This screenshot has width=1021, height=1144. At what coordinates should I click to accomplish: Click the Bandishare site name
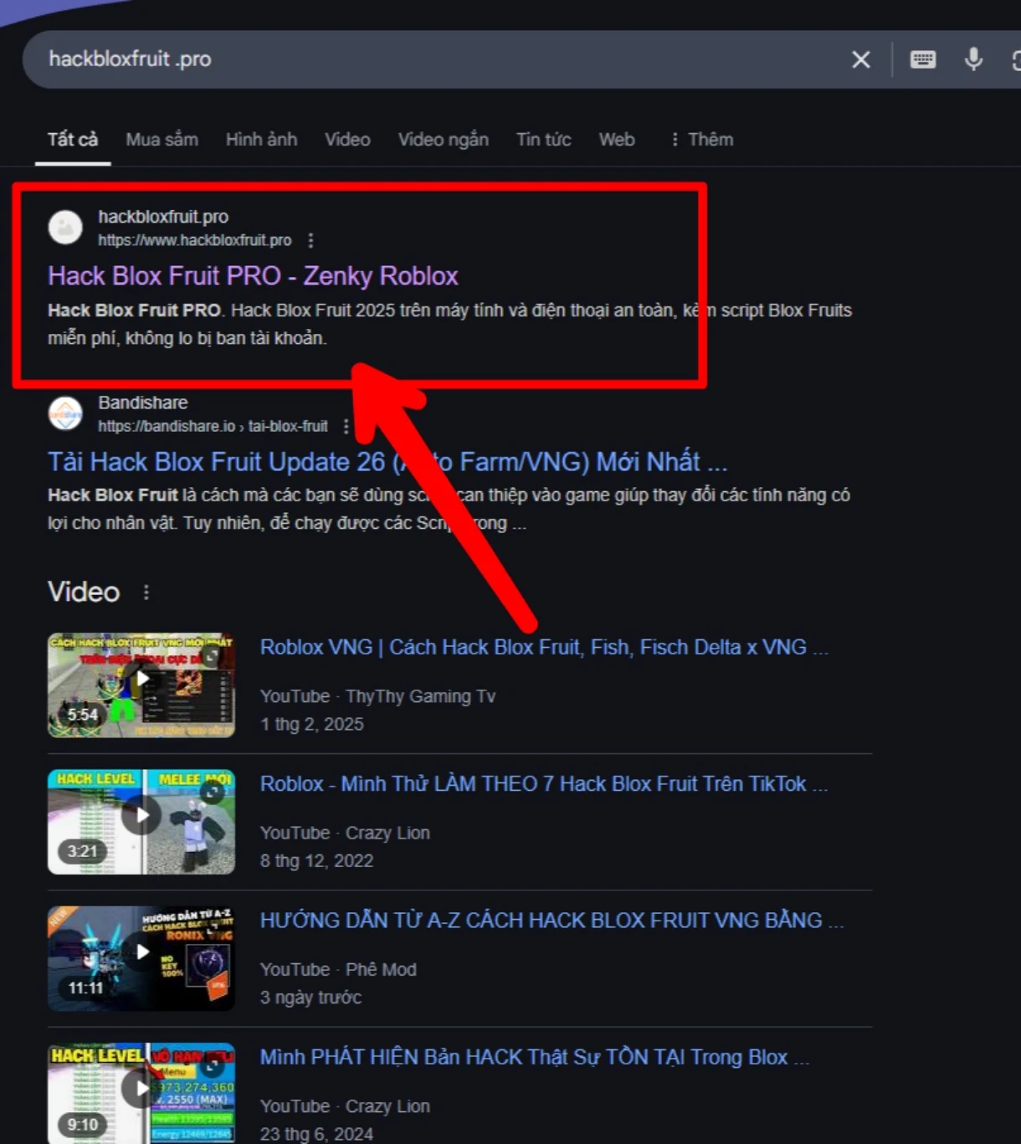click(x=143, y=403)
